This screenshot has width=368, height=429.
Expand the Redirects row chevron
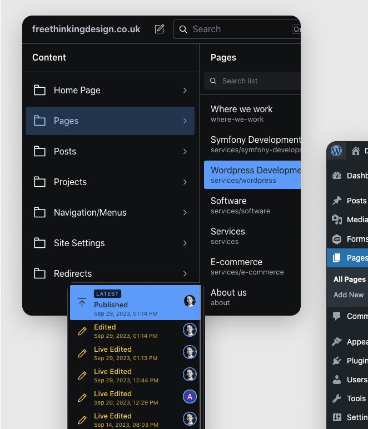185,273
